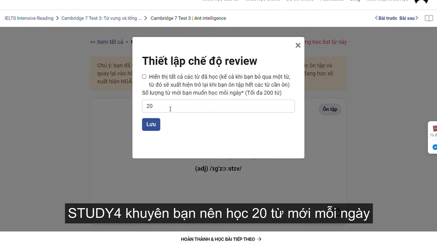Open the Messenger chat icon
Viewport: 437px width, 245px height.
[435, 147]
